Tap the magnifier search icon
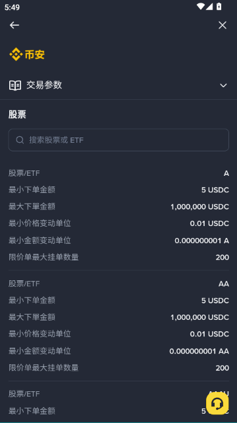Image resolution: width=237 pixels, height=423 pixels. click(20, 139)
